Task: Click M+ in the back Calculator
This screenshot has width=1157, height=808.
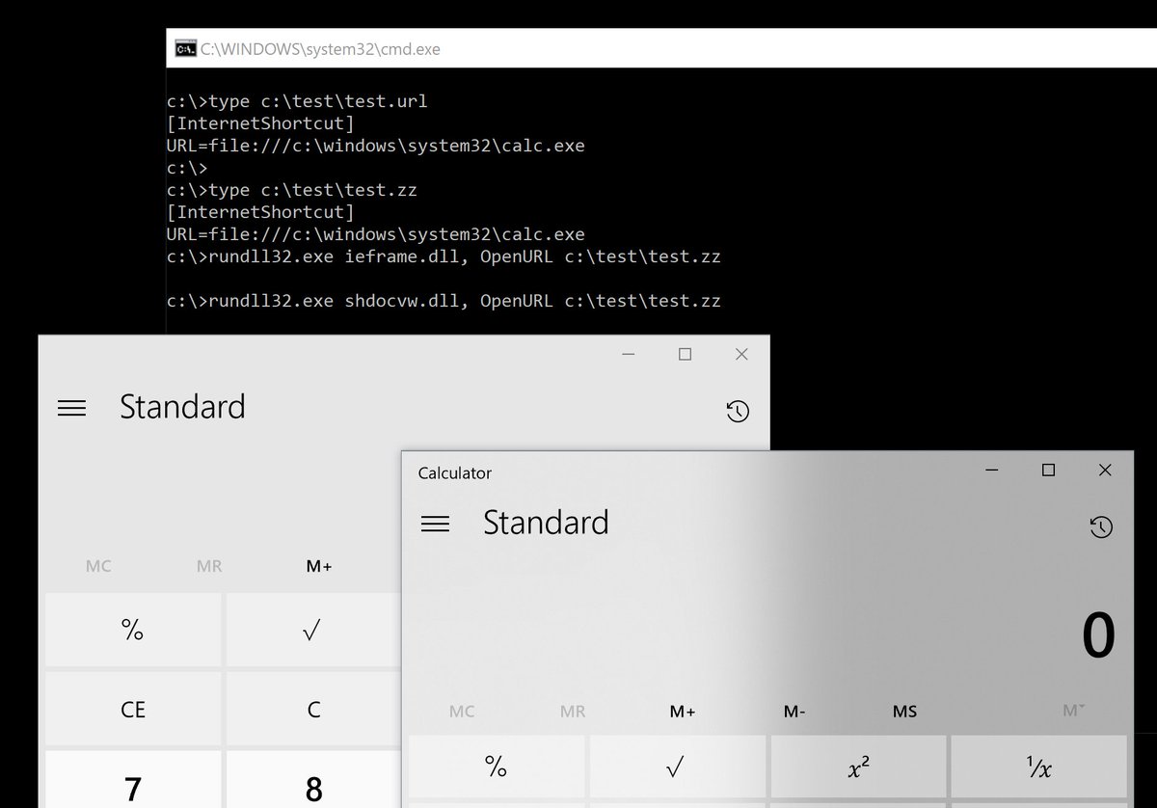Action: [319, 566]
